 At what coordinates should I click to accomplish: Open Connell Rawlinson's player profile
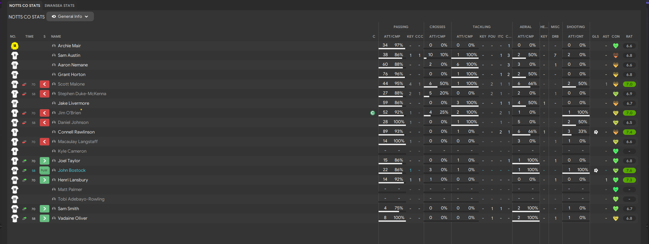point(76,132)
